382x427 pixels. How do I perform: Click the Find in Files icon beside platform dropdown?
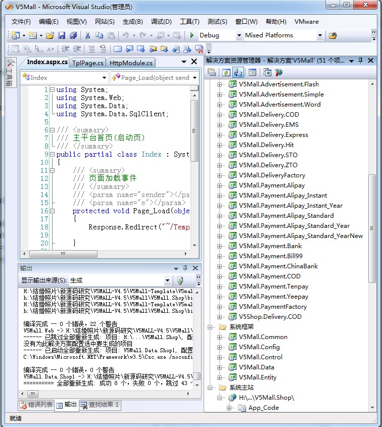coord(332,35)
